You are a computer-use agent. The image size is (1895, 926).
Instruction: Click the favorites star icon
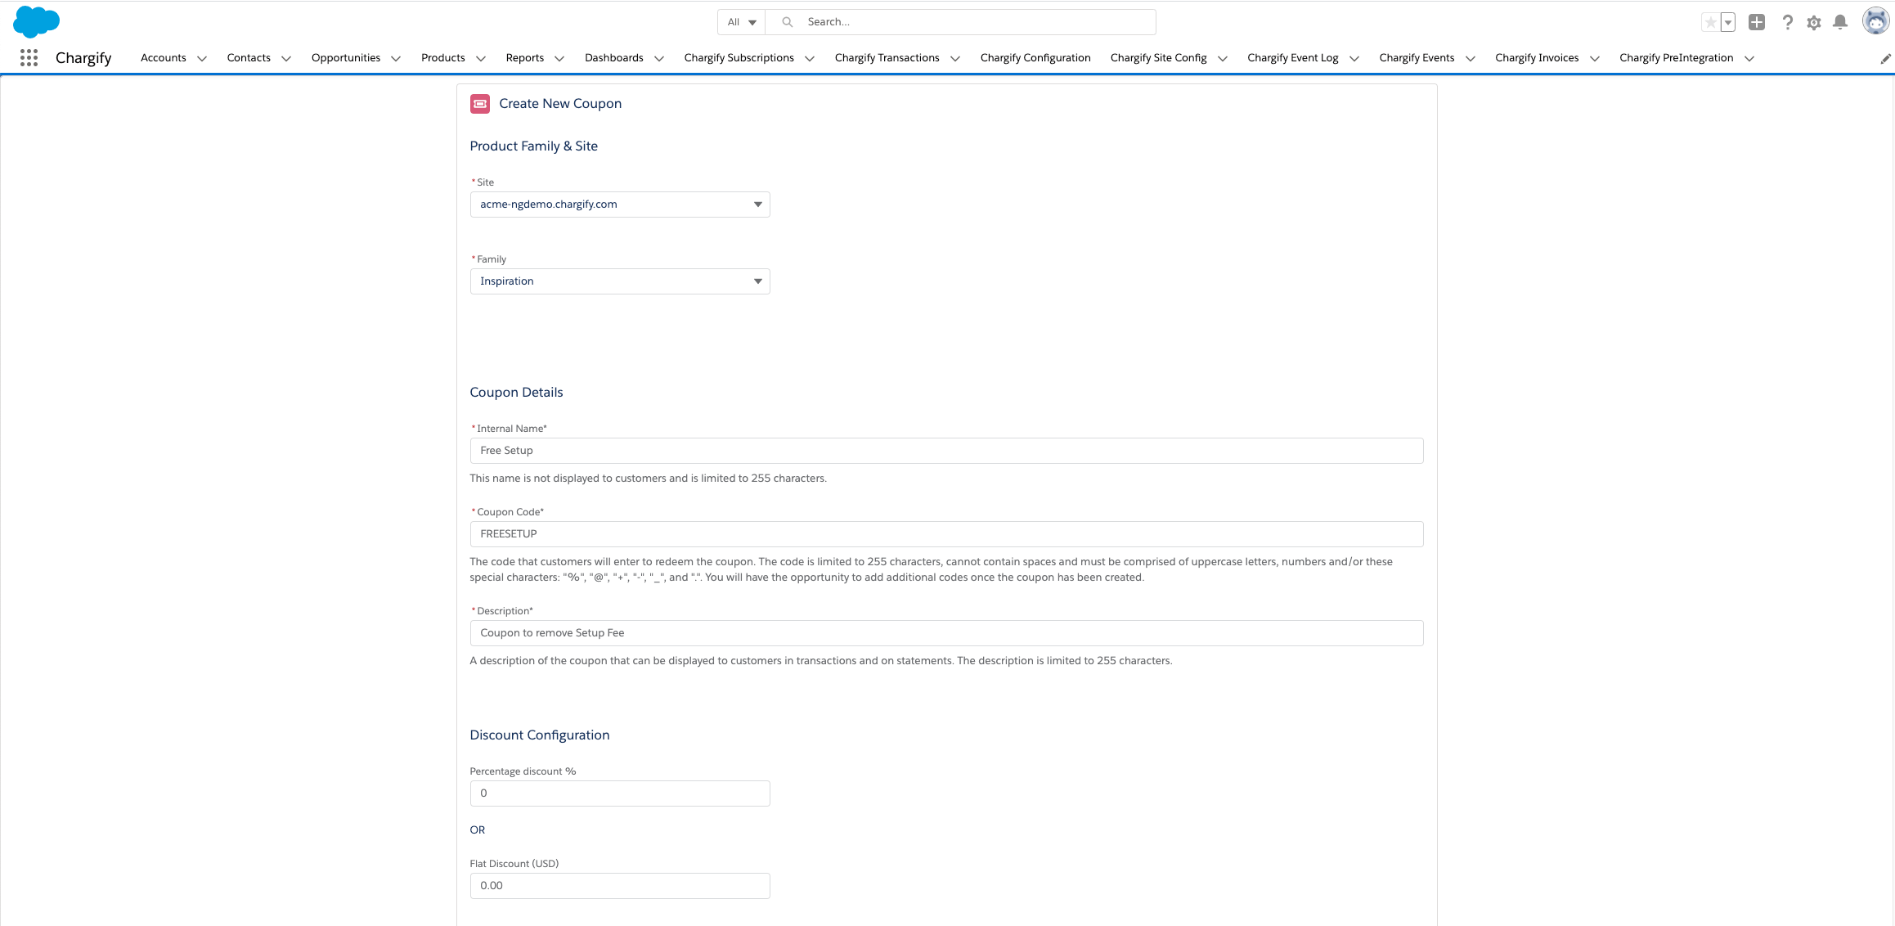pyautogui.click(x=1710, y=23)
